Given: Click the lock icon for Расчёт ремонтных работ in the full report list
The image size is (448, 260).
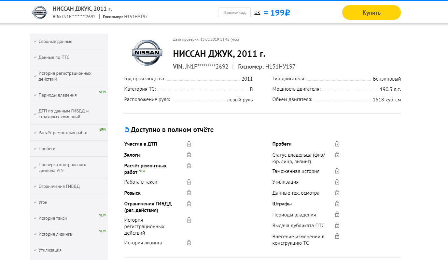Looking at the screenshot, I should click(x=189, y=166).
